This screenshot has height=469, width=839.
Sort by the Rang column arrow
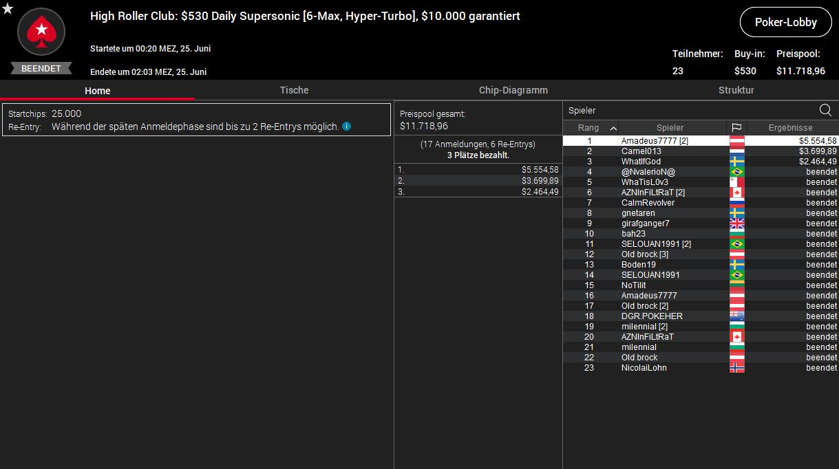coord(613,128)
